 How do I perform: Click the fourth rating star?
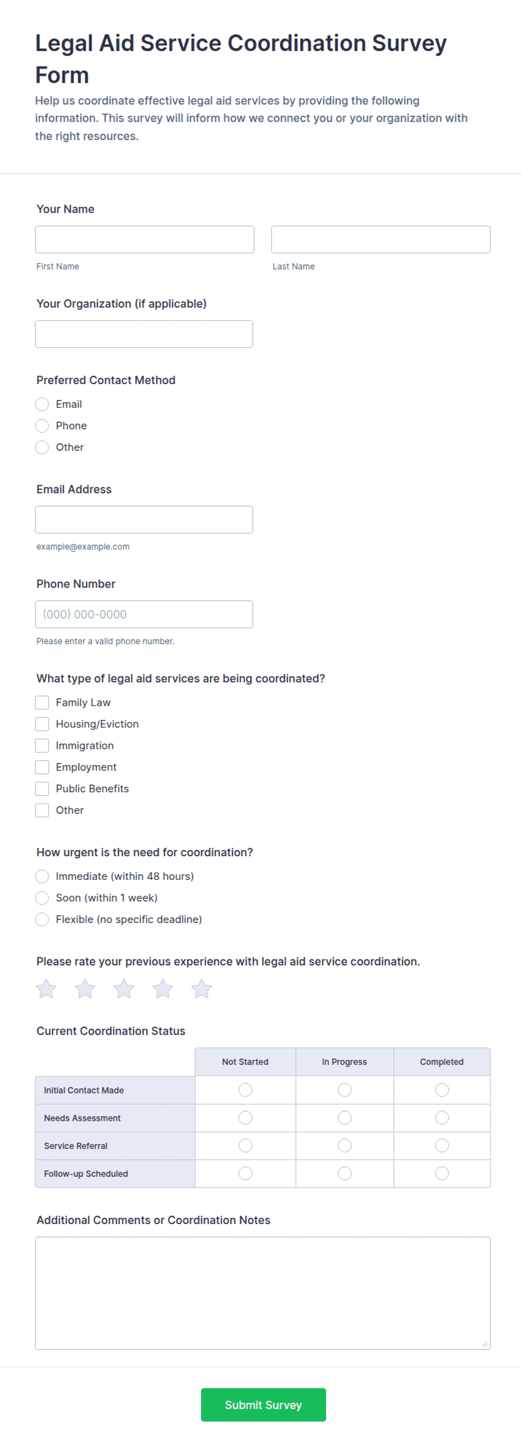pyautogui.click(x=162, y=989)
